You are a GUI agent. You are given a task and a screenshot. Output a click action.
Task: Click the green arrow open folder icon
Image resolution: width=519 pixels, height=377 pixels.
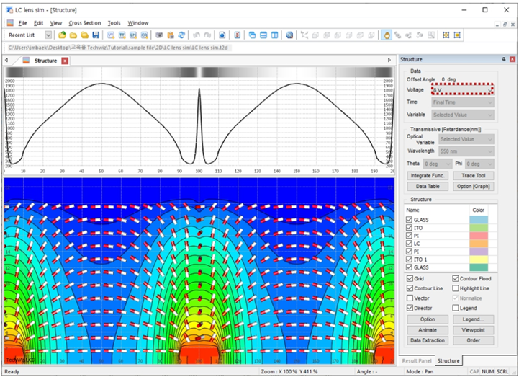click(62, 35)
